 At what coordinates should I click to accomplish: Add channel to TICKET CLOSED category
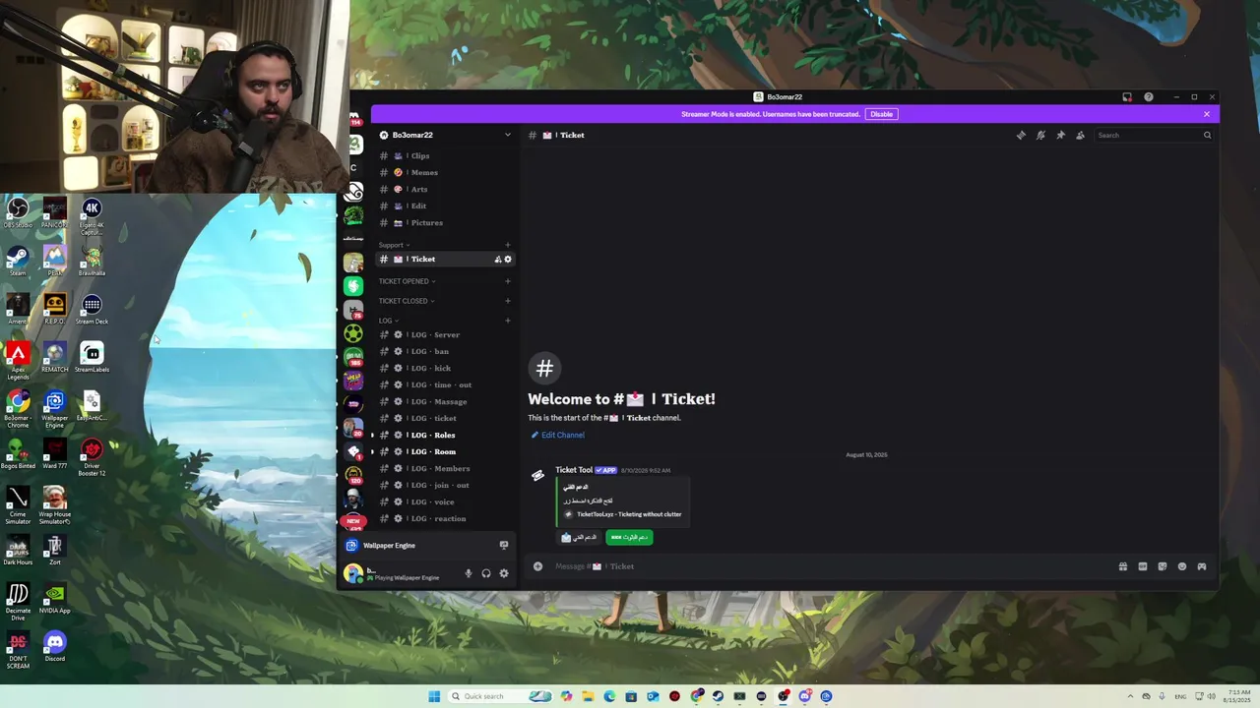point(508,301)
